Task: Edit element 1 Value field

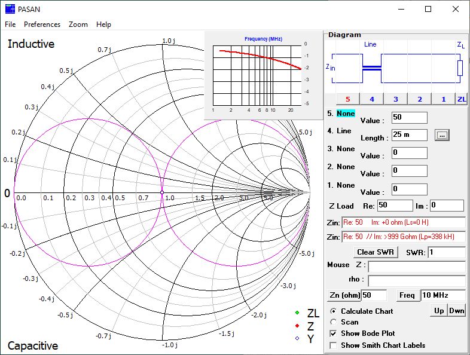Action: pos(410,189)
